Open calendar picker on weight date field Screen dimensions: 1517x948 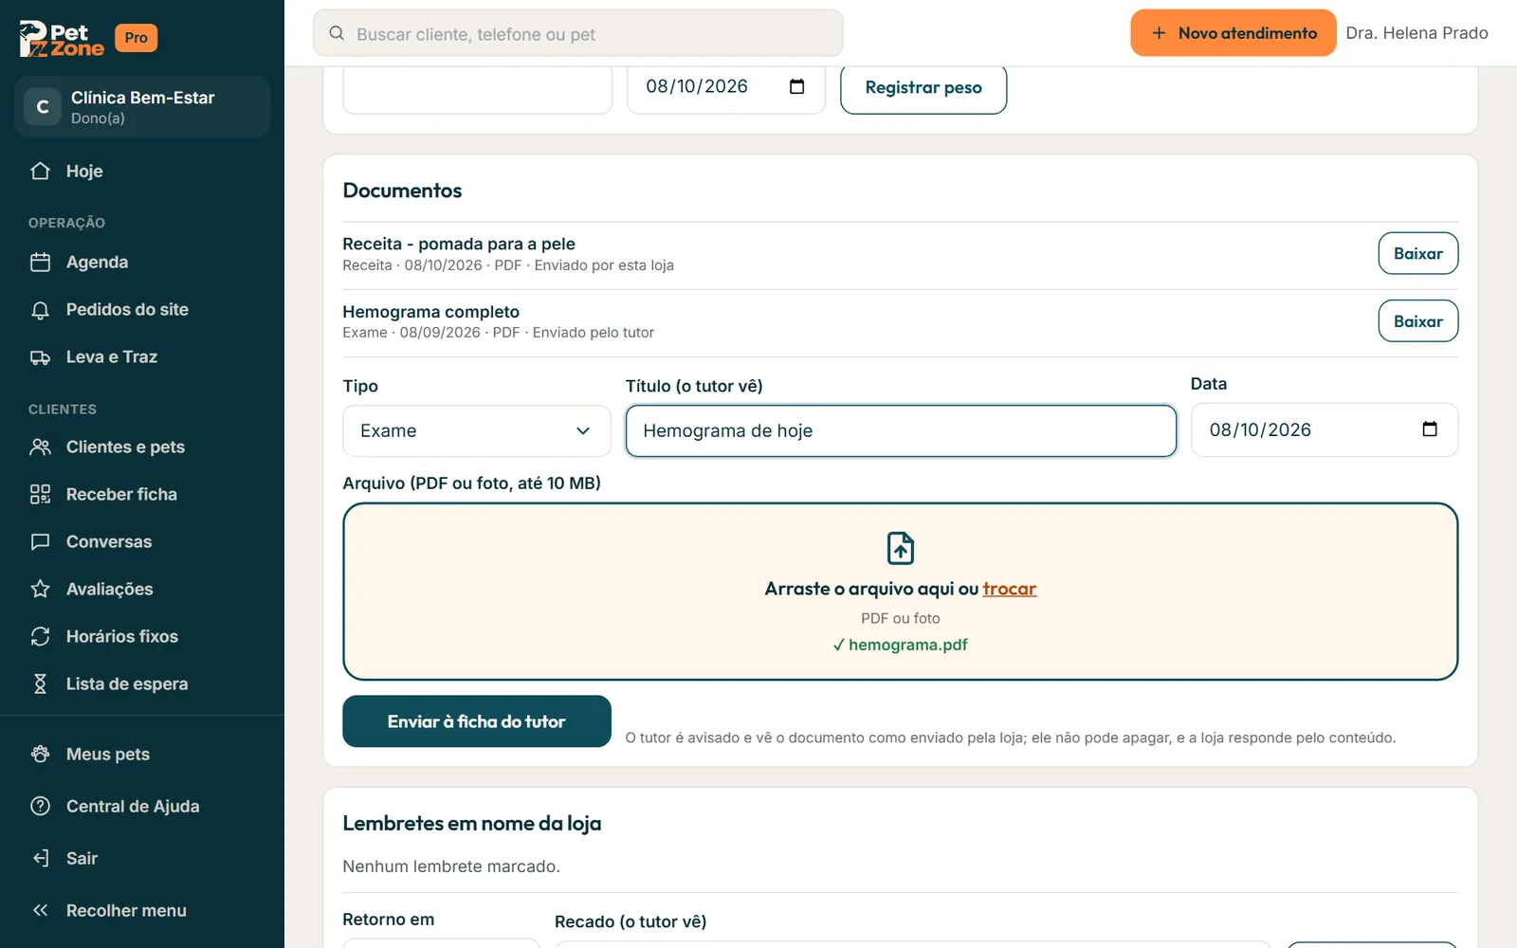797,86
